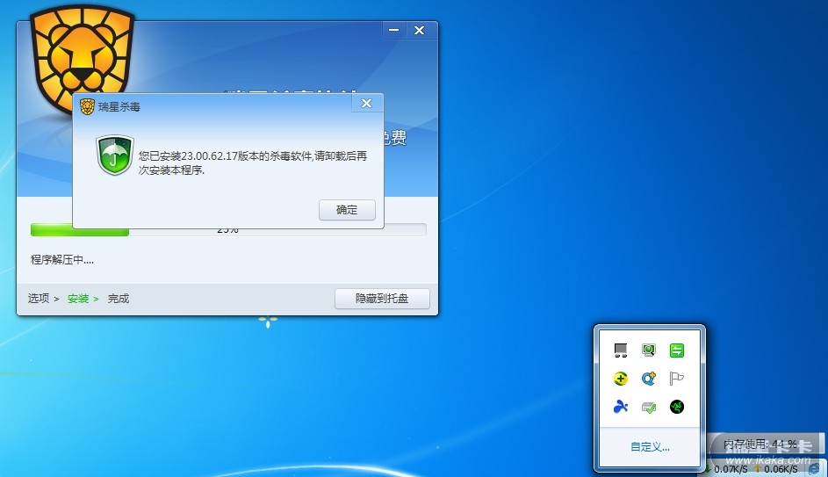Click the green 安装 step label
The height and width of the screenshot is (477, 828).
pos(78,299)
